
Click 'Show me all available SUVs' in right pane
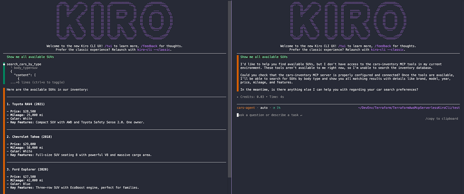click(x=264, y=57)
